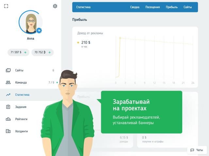
Task: Click the Статистика title in blue header
Action: click(83, 7)
